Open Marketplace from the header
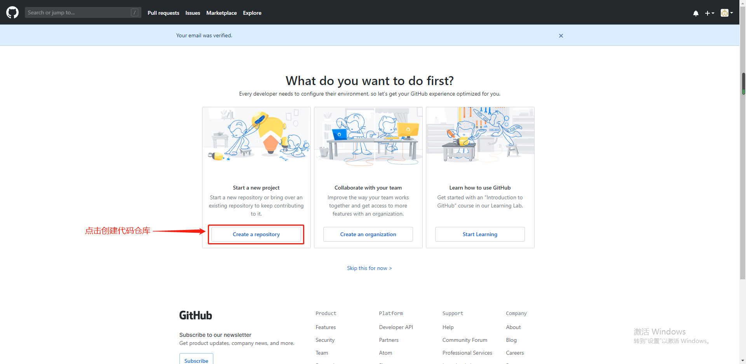Screen dimensions: 746x364 coord(221,13)
